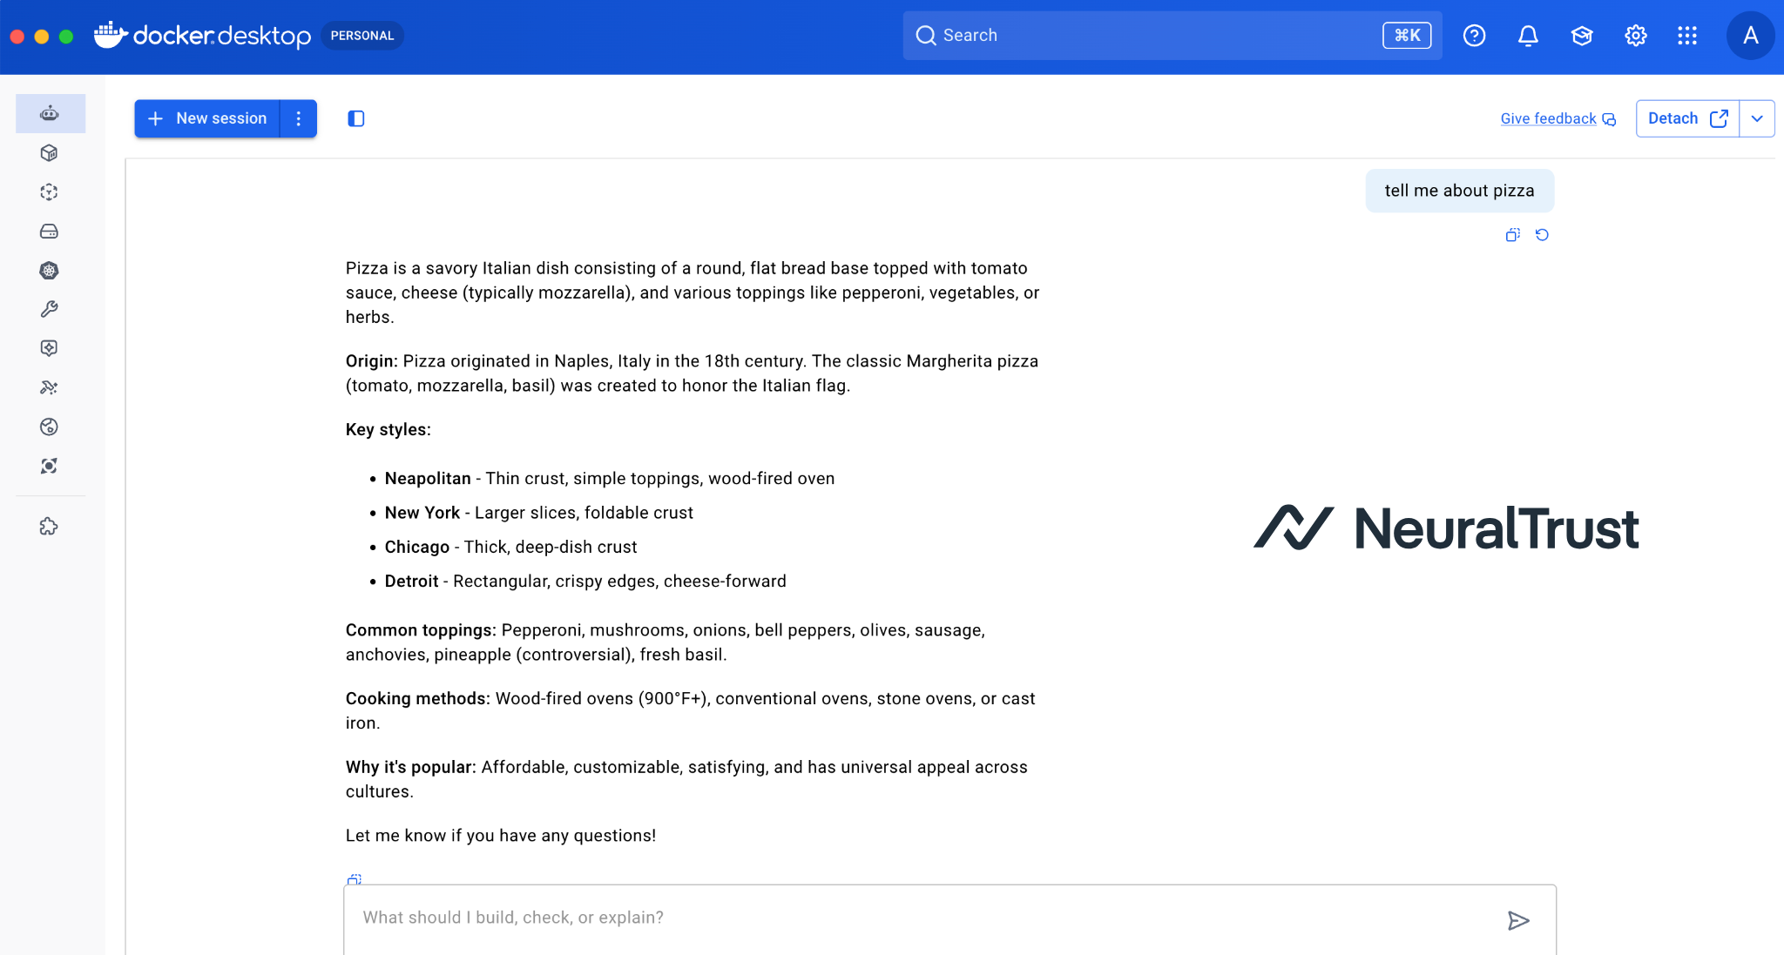Screen dimensions: 1784x955
Task: Expand the Detach dropdown chevron
Action: (x=1757, y=118)
